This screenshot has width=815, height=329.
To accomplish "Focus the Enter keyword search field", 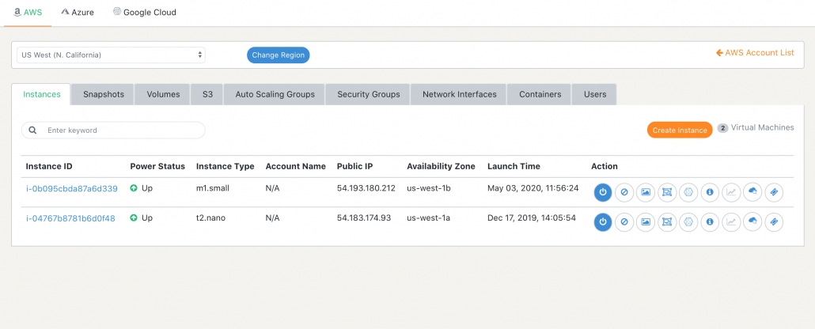I will tap(113, 130).
